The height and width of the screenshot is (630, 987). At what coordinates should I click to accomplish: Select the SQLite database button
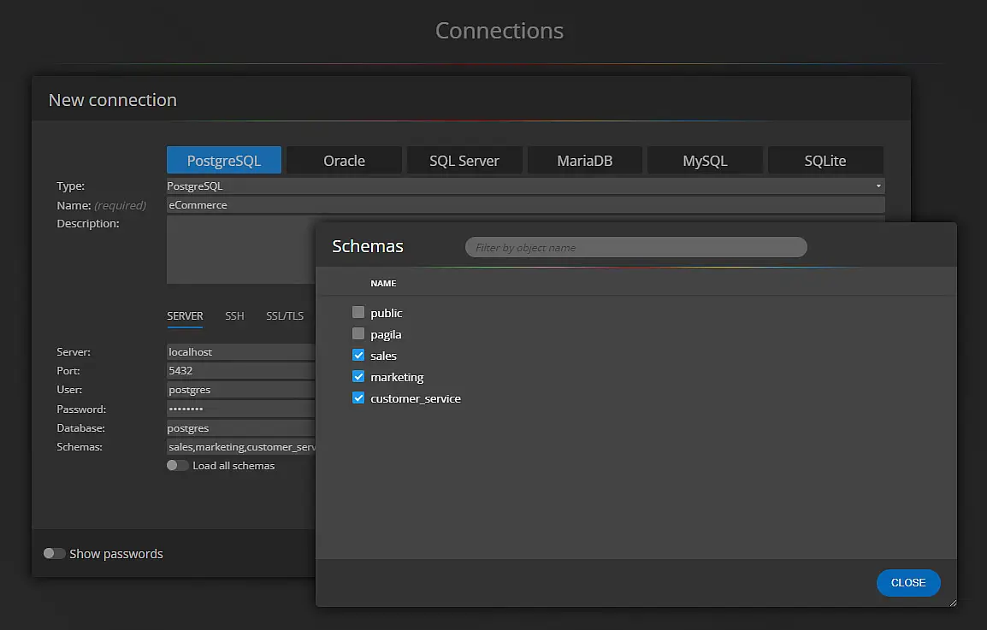coord(825,161)
